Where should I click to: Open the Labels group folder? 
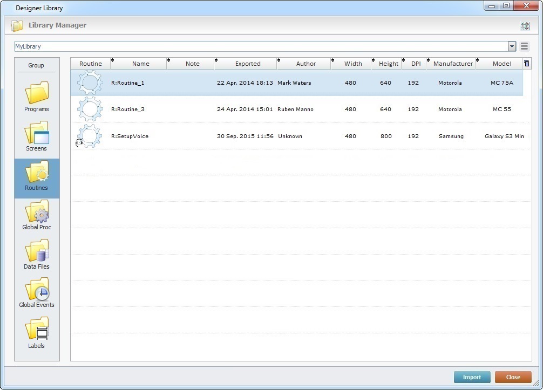[x=37, y=332]
